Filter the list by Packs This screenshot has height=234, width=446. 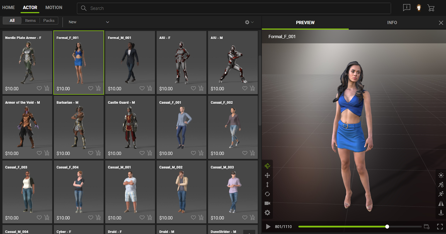(x=49, y=21)
